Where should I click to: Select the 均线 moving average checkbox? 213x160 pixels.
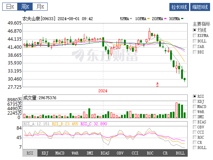click(x=195, y=30)
